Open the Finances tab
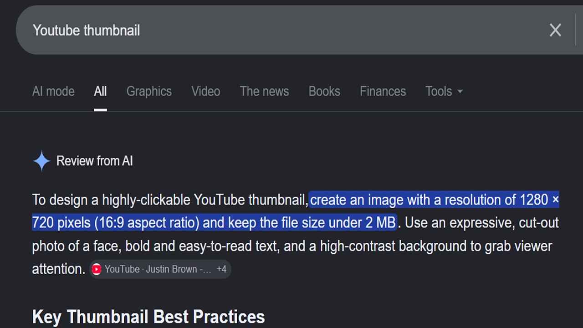 click(x=383, y=91)
